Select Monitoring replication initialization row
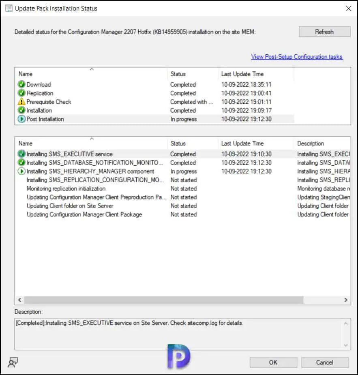This screenshot has width=358, height=375. [x=183, y=189]
